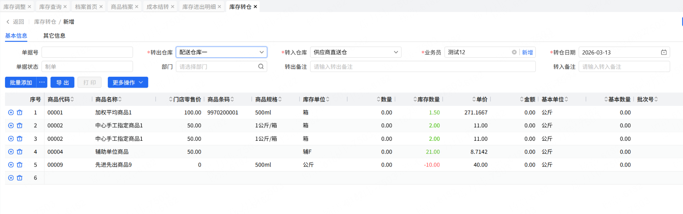Screen dimensions: 683x214
Task: Toggle sort on 库存数量 column
Action: point(415,99)
